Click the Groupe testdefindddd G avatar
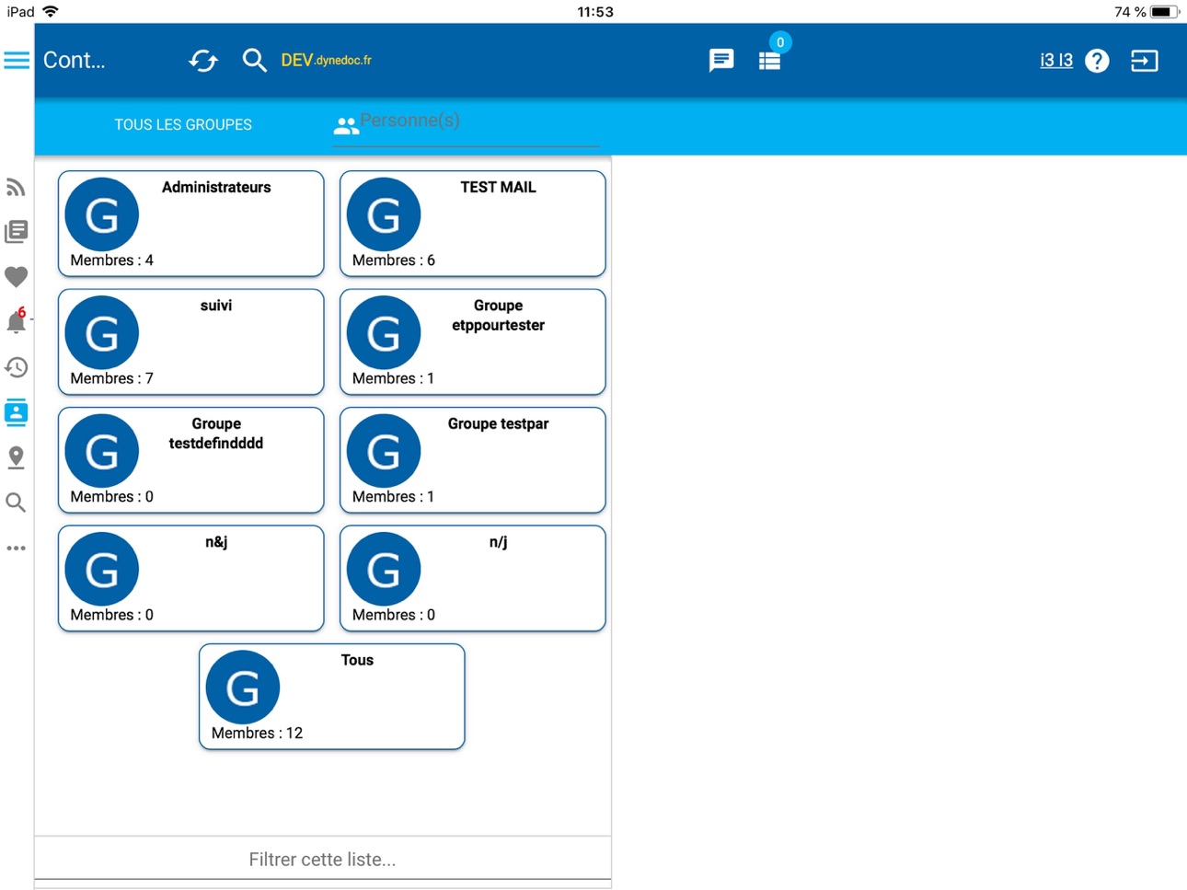1187x890 pixels. (x=102, y=451)
